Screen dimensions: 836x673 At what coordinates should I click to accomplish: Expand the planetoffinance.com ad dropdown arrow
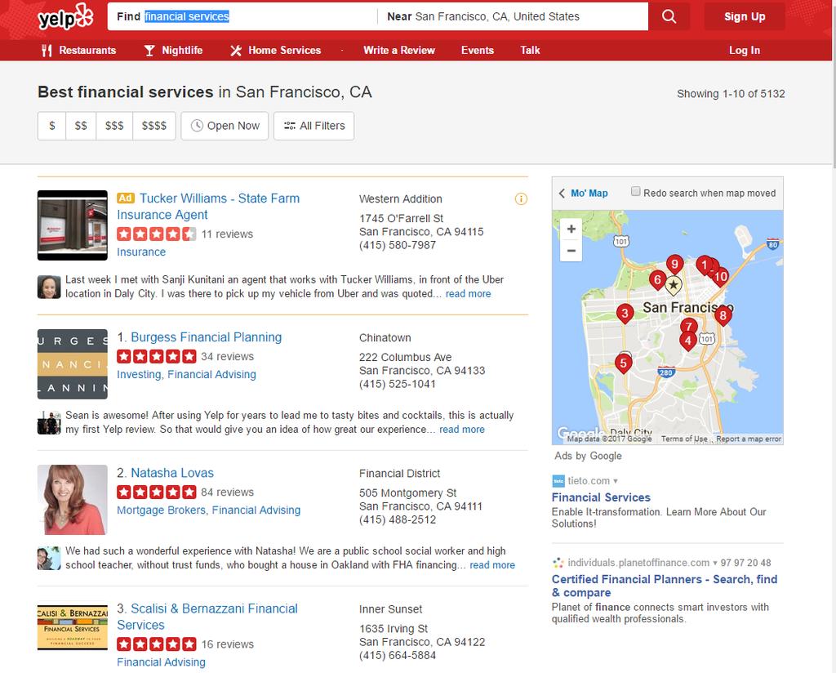714,563
